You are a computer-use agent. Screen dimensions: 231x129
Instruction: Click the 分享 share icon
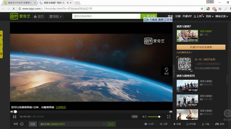(161, 124)
